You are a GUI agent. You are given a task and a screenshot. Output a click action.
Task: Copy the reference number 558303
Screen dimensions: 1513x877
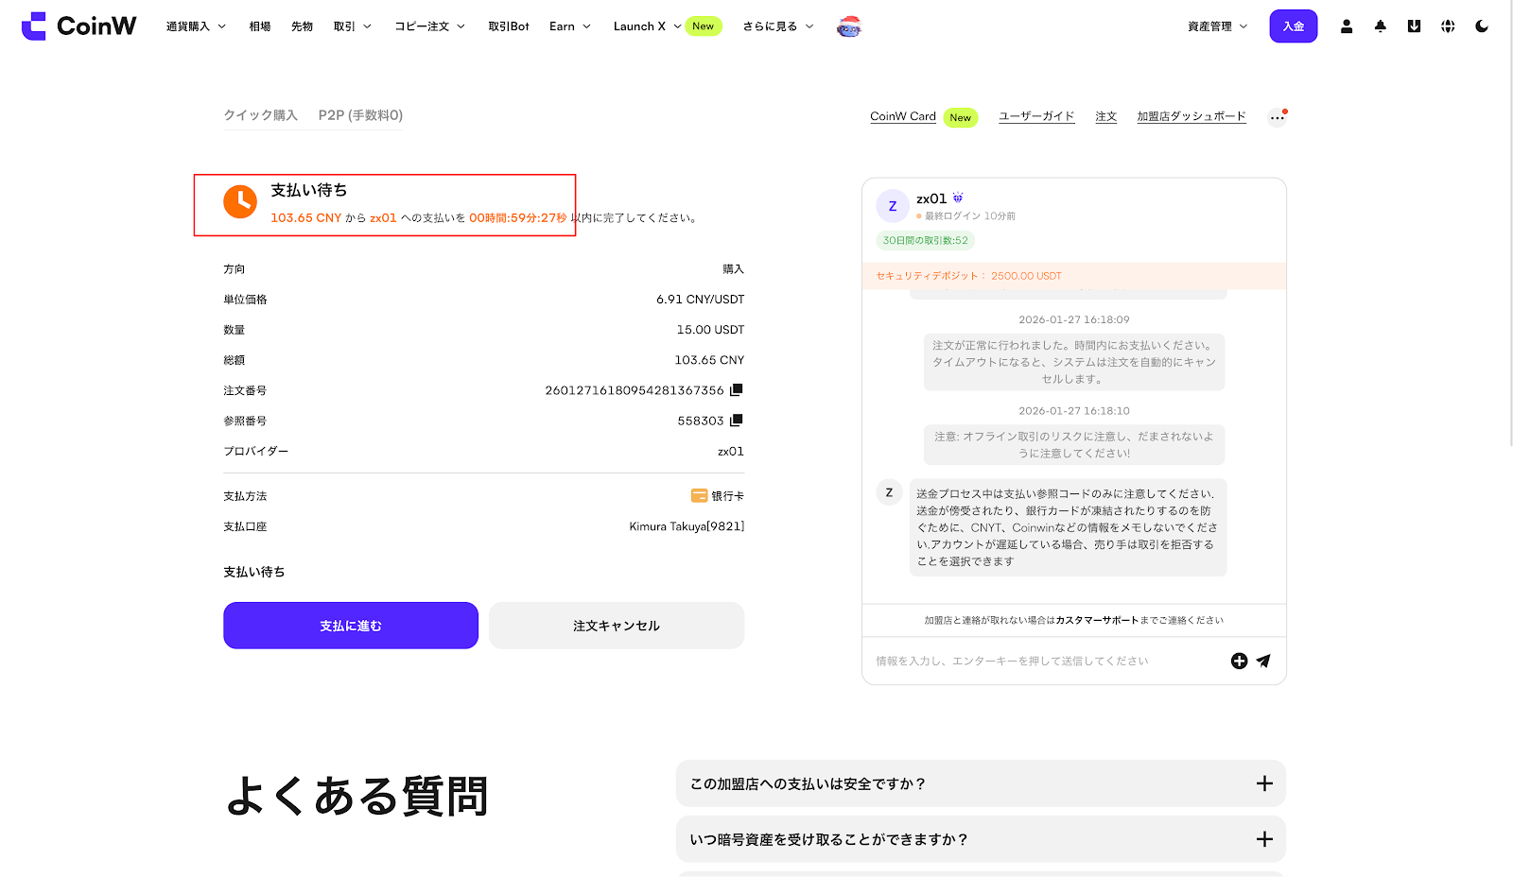[x=737, y=421]
